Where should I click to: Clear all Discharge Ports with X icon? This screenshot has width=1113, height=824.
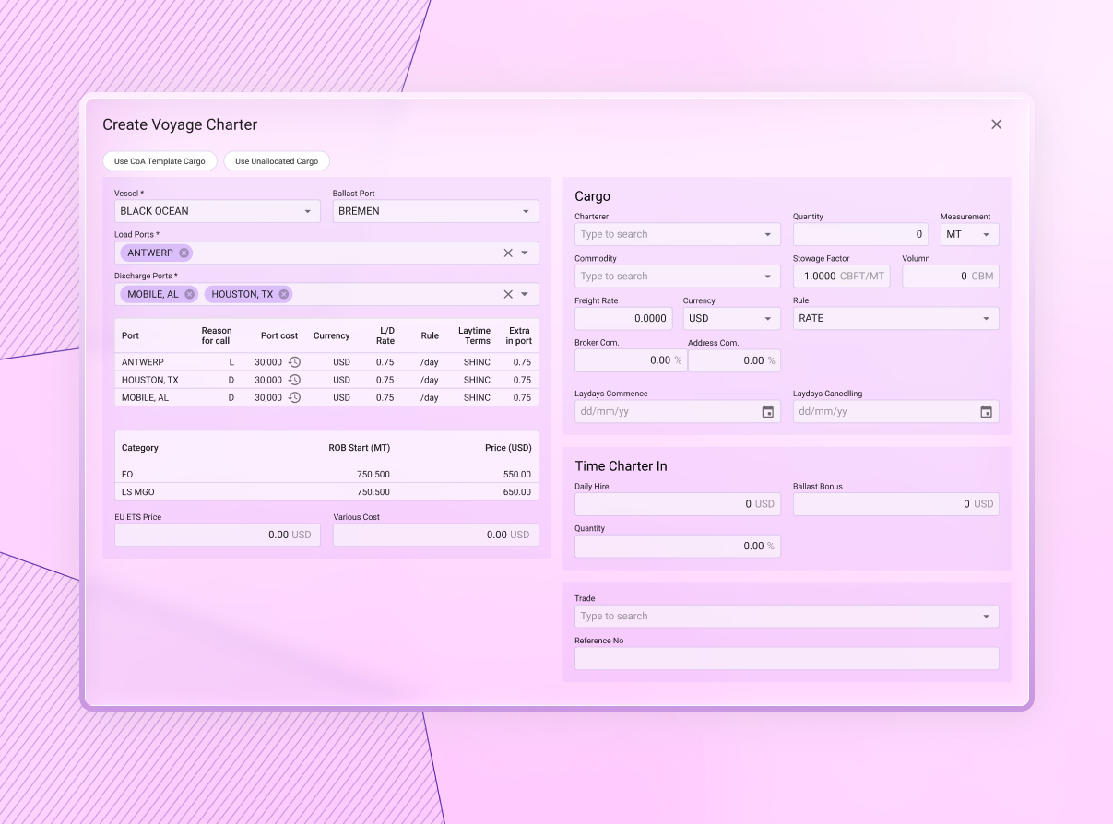(508, 294)
